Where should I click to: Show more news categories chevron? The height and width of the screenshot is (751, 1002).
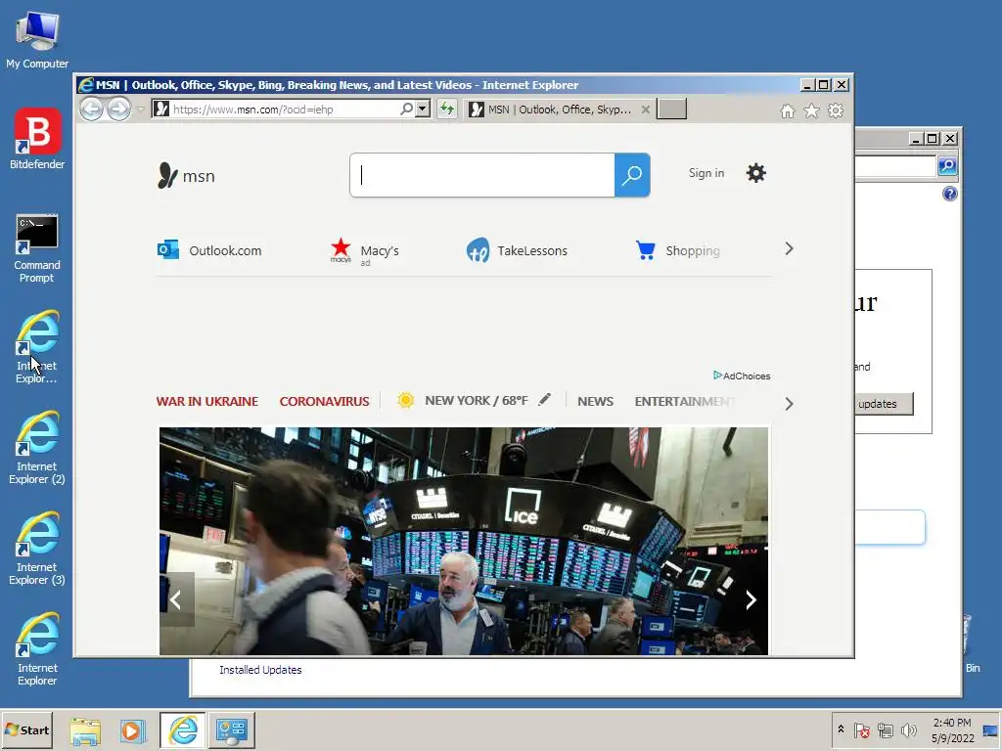[x=789, y=404]
